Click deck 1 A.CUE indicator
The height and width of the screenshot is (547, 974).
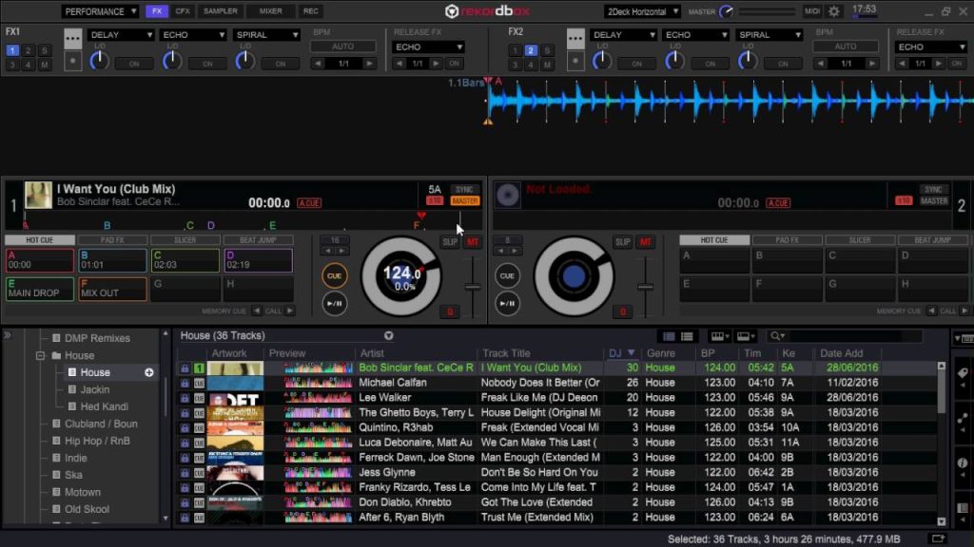click(309, 203)
